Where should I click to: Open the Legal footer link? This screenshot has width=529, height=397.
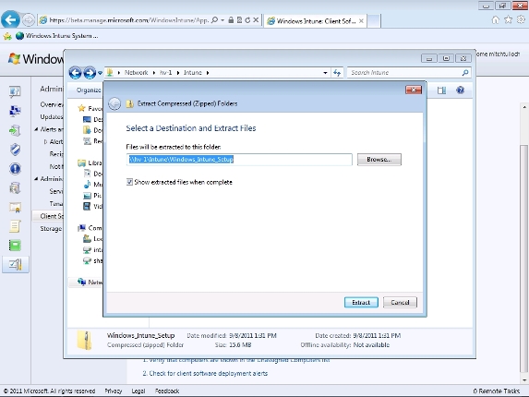tap(138, 391)
